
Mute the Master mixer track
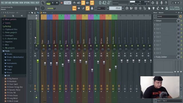pos(36,46)
